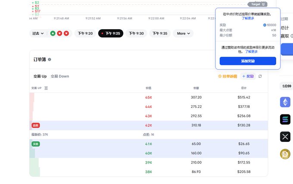Click the 10000 reward value
This screenshot has height=184, width=293.
pyautogui.click(x=271, y=25)
